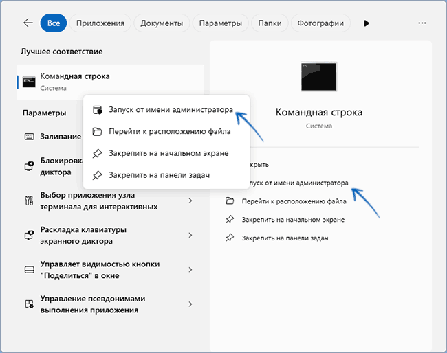Viewport: 447px width, 353px height.
Task: Click apps-gear icon beside Управление псевдонимами
Action: click(x=30, y=304)
